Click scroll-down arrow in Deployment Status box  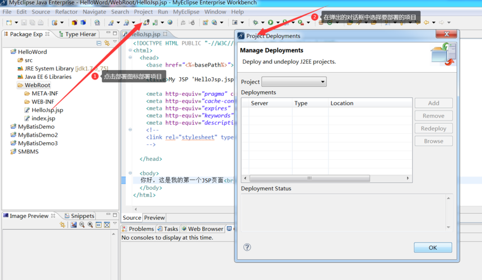point(448,227)
